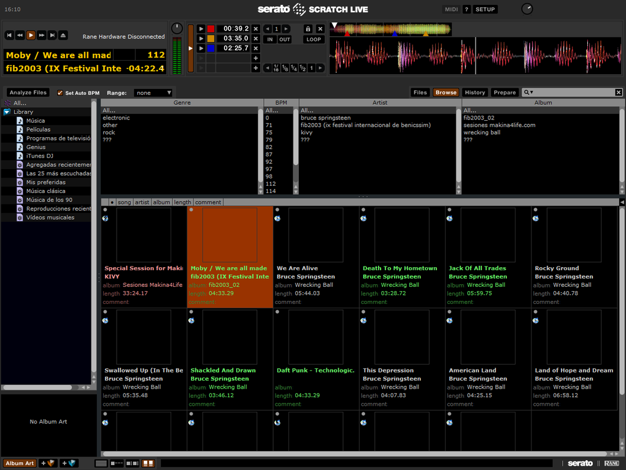The height and width of the screenshot is (470, 626).
Task: Lock the loop with padlock icon
Action: tap(308, 29)
